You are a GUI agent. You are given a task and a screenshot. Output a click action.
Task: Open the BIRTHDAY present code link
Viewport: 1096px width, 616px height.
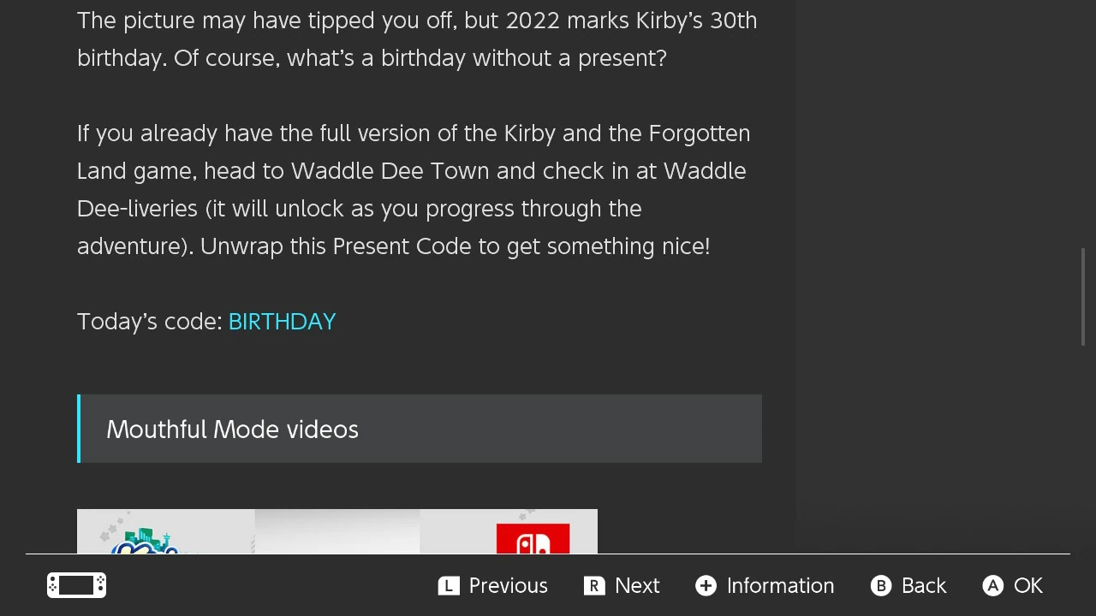click(282, 321)
